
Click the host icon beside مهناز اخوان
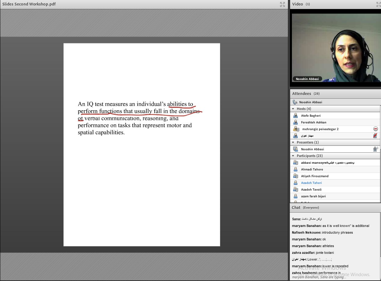(295, 136)
